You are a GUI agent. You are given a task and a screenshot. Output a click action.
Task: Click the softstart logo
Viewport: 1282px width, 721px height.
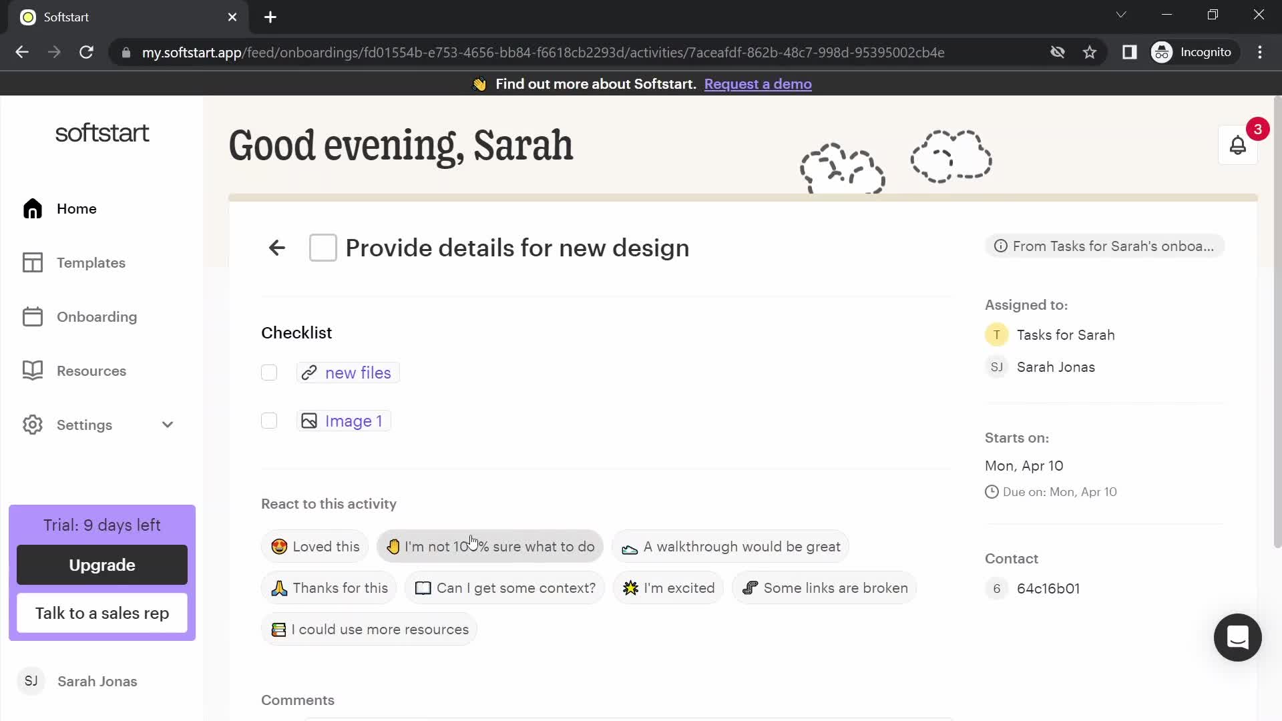[x=102, y=134]
